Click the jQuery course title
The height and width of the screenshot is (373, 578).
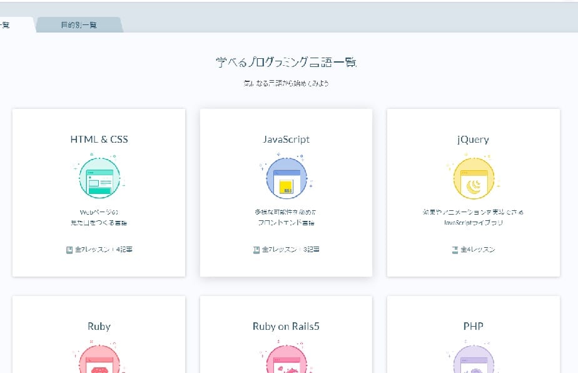474,140
